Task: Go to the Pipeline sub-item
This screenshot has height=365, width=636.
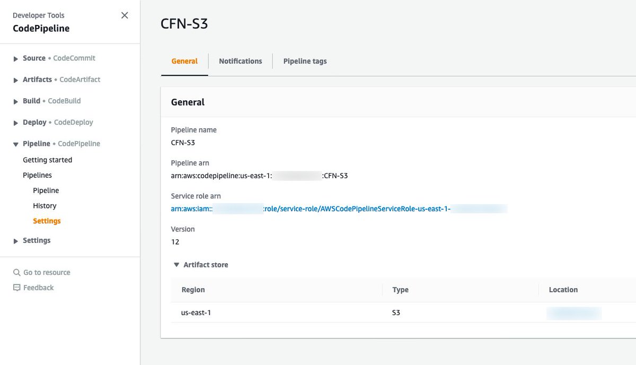Action: pyautogui.click(x=46, y=190)
